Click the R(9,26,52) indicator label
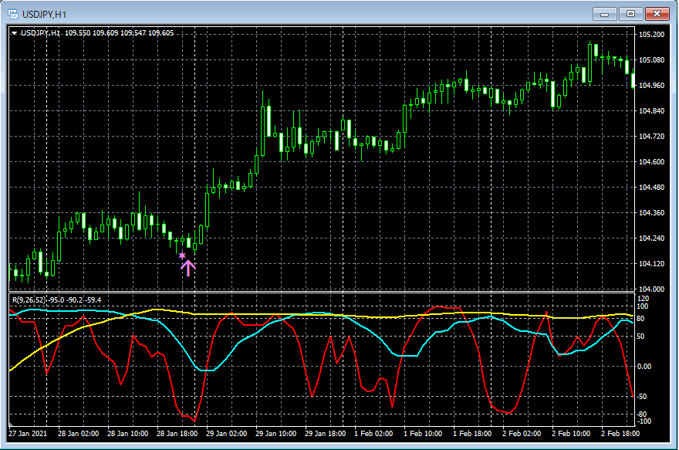 28,299
